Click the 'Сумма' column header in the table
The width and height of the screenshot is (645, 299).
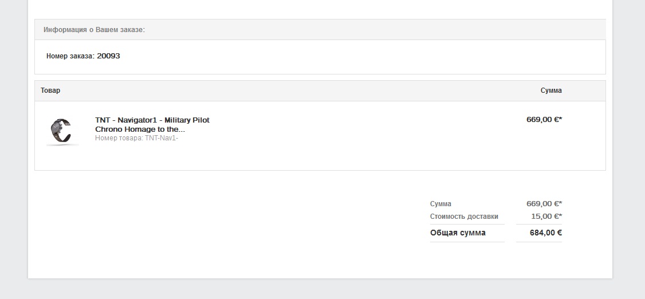[x=551, y=91]
